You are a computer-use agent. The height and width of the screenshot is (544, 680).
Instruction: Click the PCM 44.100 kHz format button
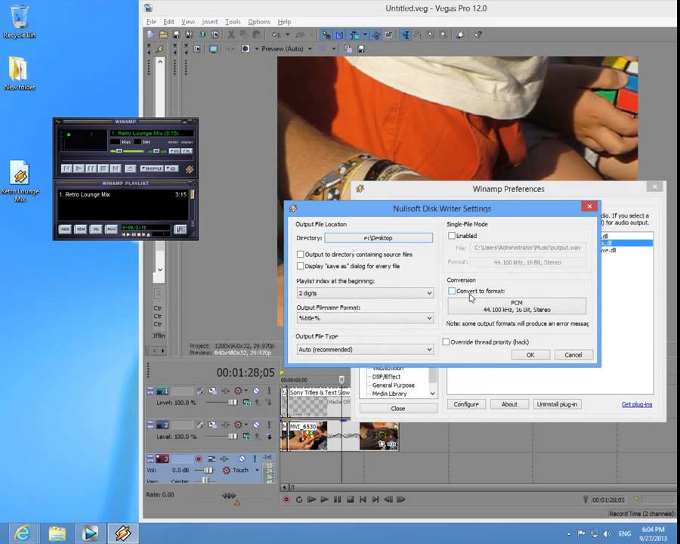[x=517, y=306]
